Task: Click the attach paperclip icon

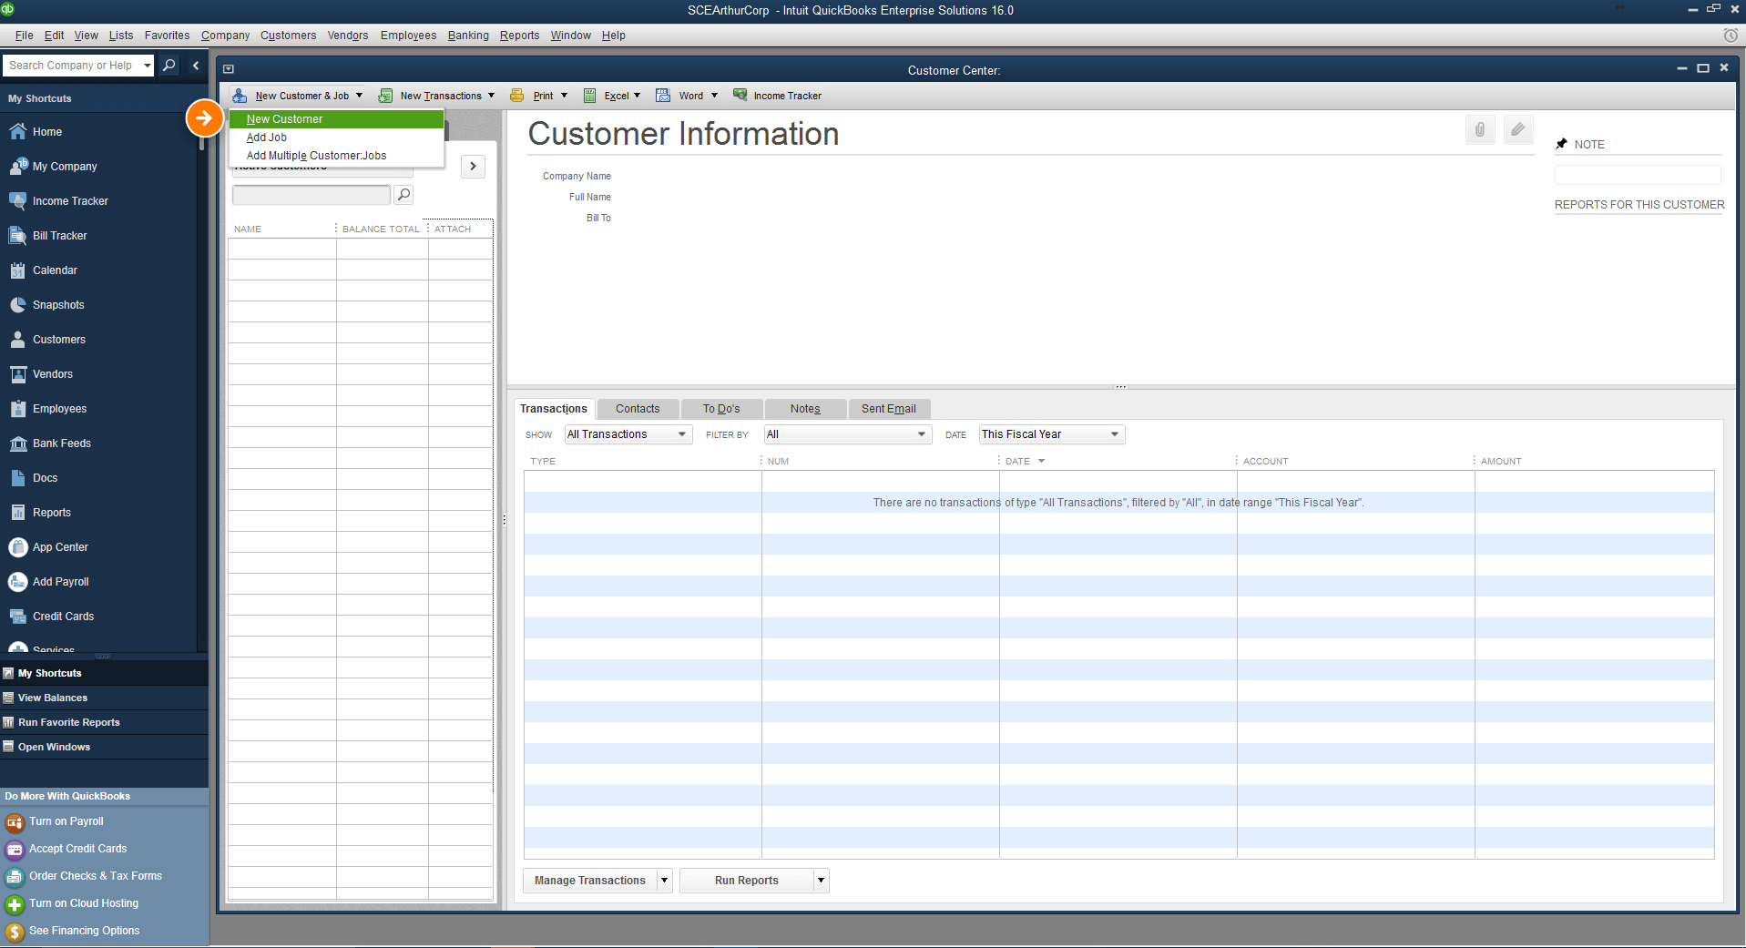Action: pos(1480,130)
